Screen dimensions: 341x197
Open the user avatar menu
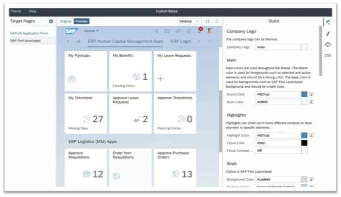click(x=210, y=30)
